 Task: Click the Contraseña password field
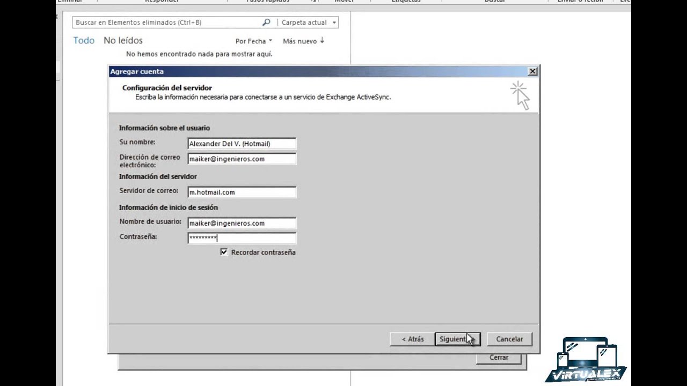pos(242,238)
